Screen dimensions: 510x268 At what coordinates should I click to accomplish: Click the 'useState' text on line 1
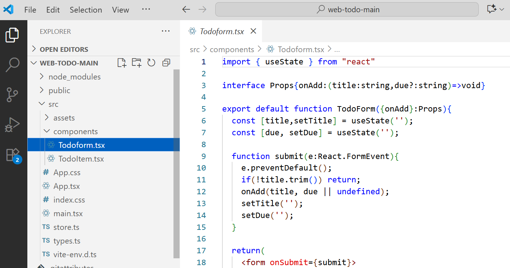tap(284, 62)
